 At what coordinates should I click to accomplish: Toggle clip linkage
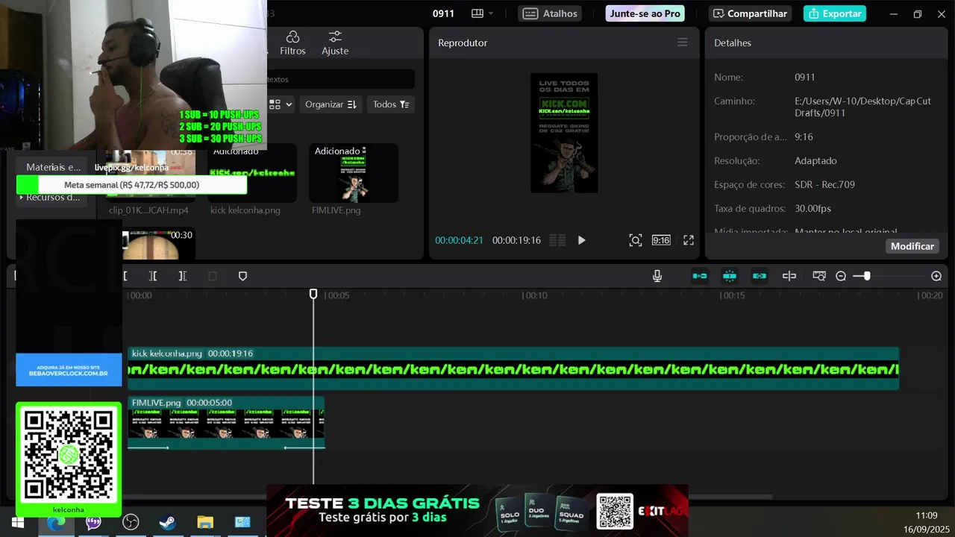760,276
